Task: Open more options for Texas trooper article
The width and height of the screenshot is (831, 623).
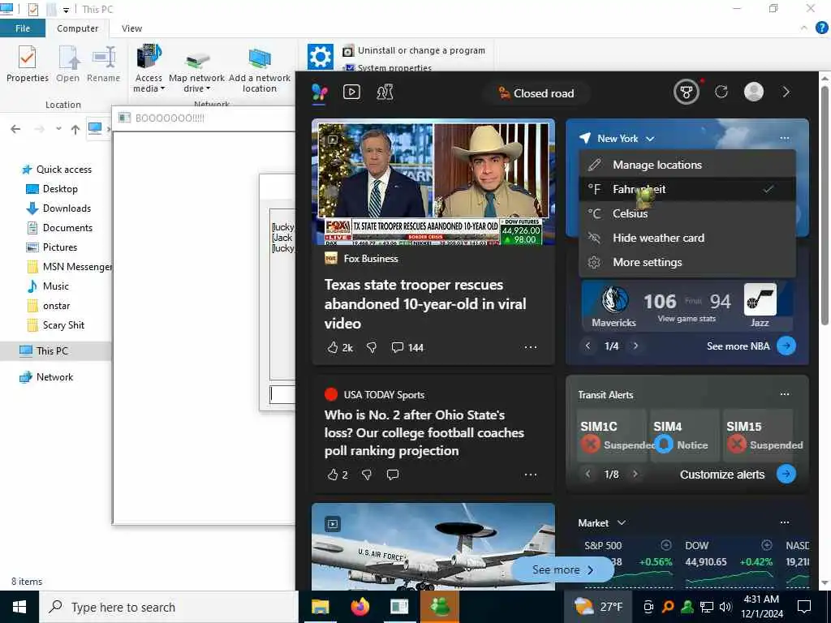Action: pyautogui.click(x=531, y=347)
